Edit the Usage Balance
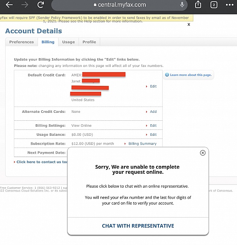 tap(153, 135)
